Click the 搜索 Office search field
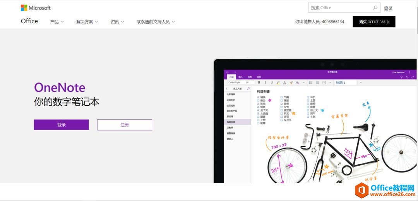 point(340,8)
